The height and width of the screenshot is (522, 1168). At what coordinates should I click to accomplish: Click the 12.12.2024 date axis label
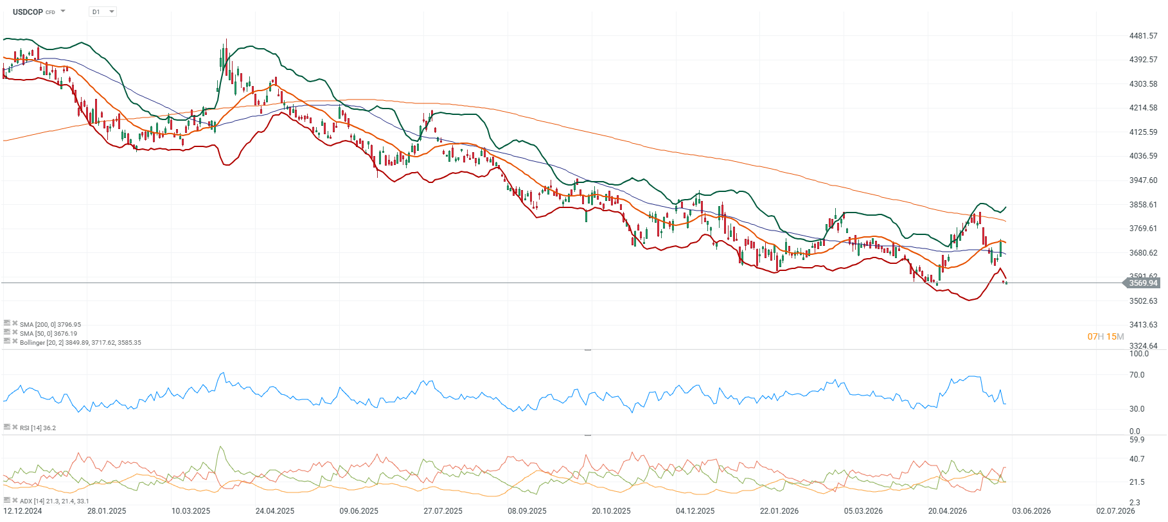(22, 511)
